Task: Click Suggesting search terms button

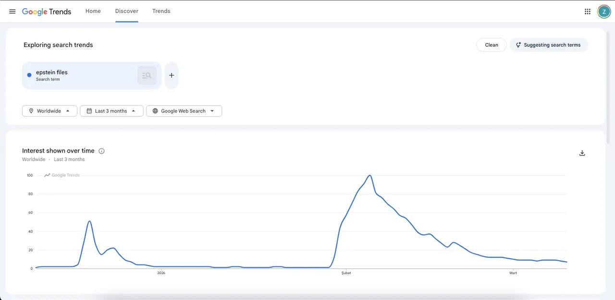Action: pos(549,45)
